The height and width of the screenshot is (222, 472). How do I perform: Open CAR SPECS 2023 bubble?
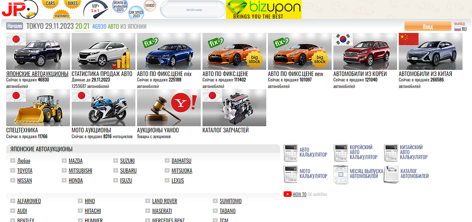tap(136, 13)
